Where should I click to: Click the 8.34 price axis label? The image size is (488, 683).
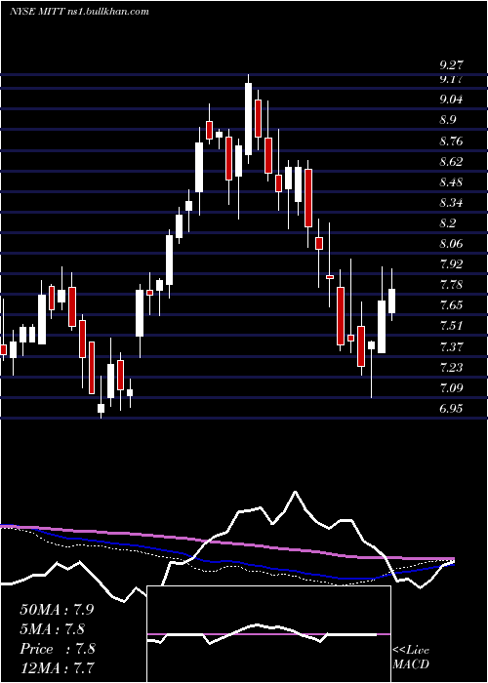[x=451, y=203]
